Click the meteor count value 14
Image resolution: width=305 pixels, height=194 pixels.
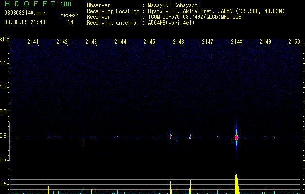[71, 22]
